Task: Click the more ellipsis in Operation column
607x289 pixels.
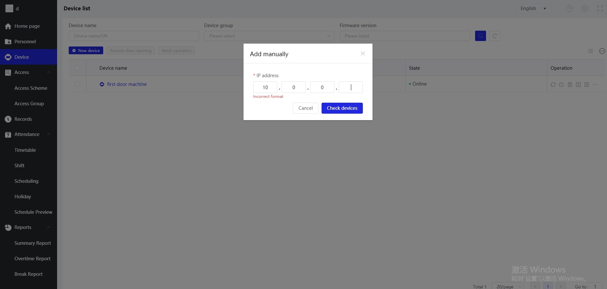Action: (x=595, y=85)
